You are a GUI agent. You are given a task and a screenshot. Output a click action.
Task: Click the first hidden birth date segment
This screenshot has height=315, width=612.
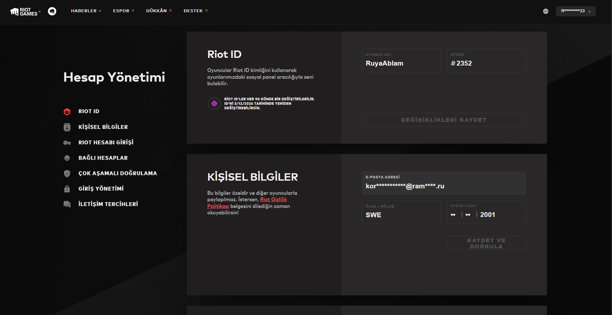click(x=453, y=215)
